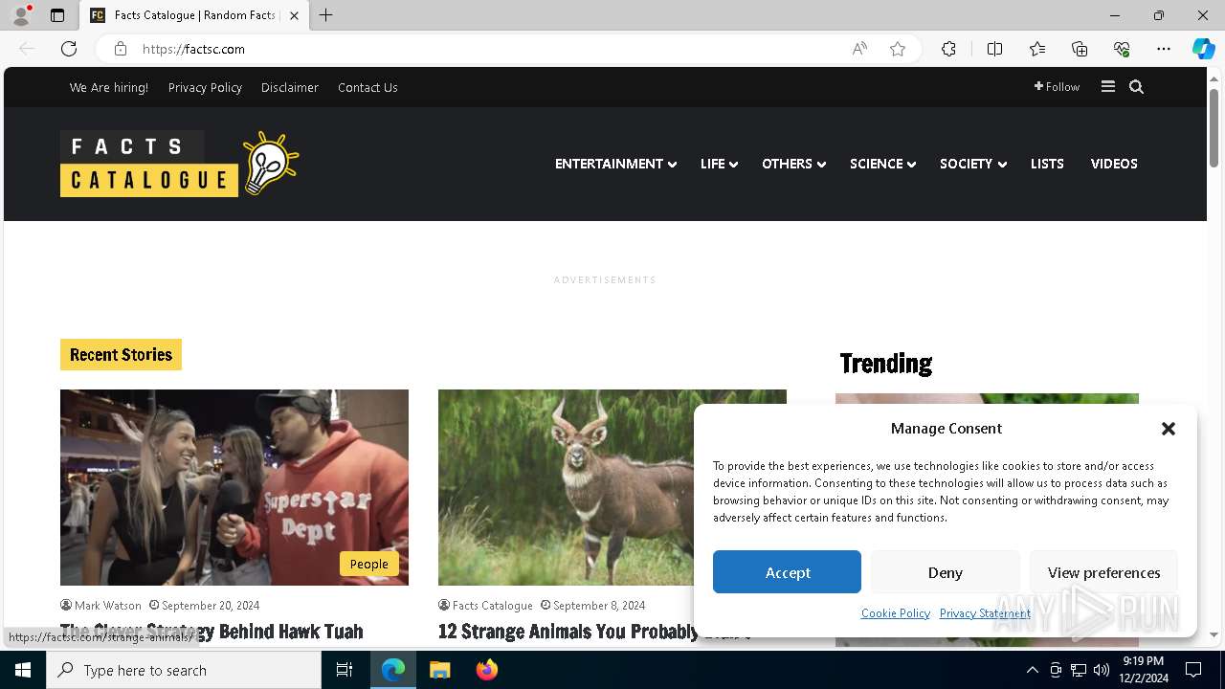Click the People category badge
Image resolution: width=1225 pixels, height=689 pixels.
pos(368,564)
